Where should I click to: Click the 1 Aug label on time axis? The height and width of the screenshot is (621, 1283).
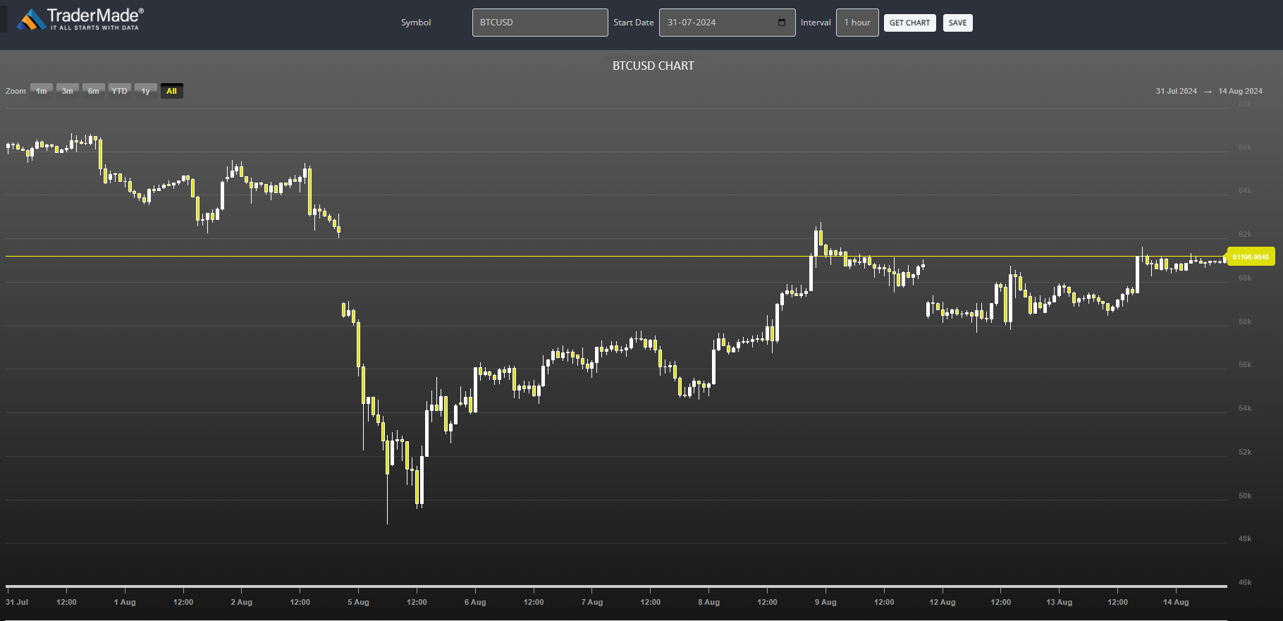pos(125,602)
